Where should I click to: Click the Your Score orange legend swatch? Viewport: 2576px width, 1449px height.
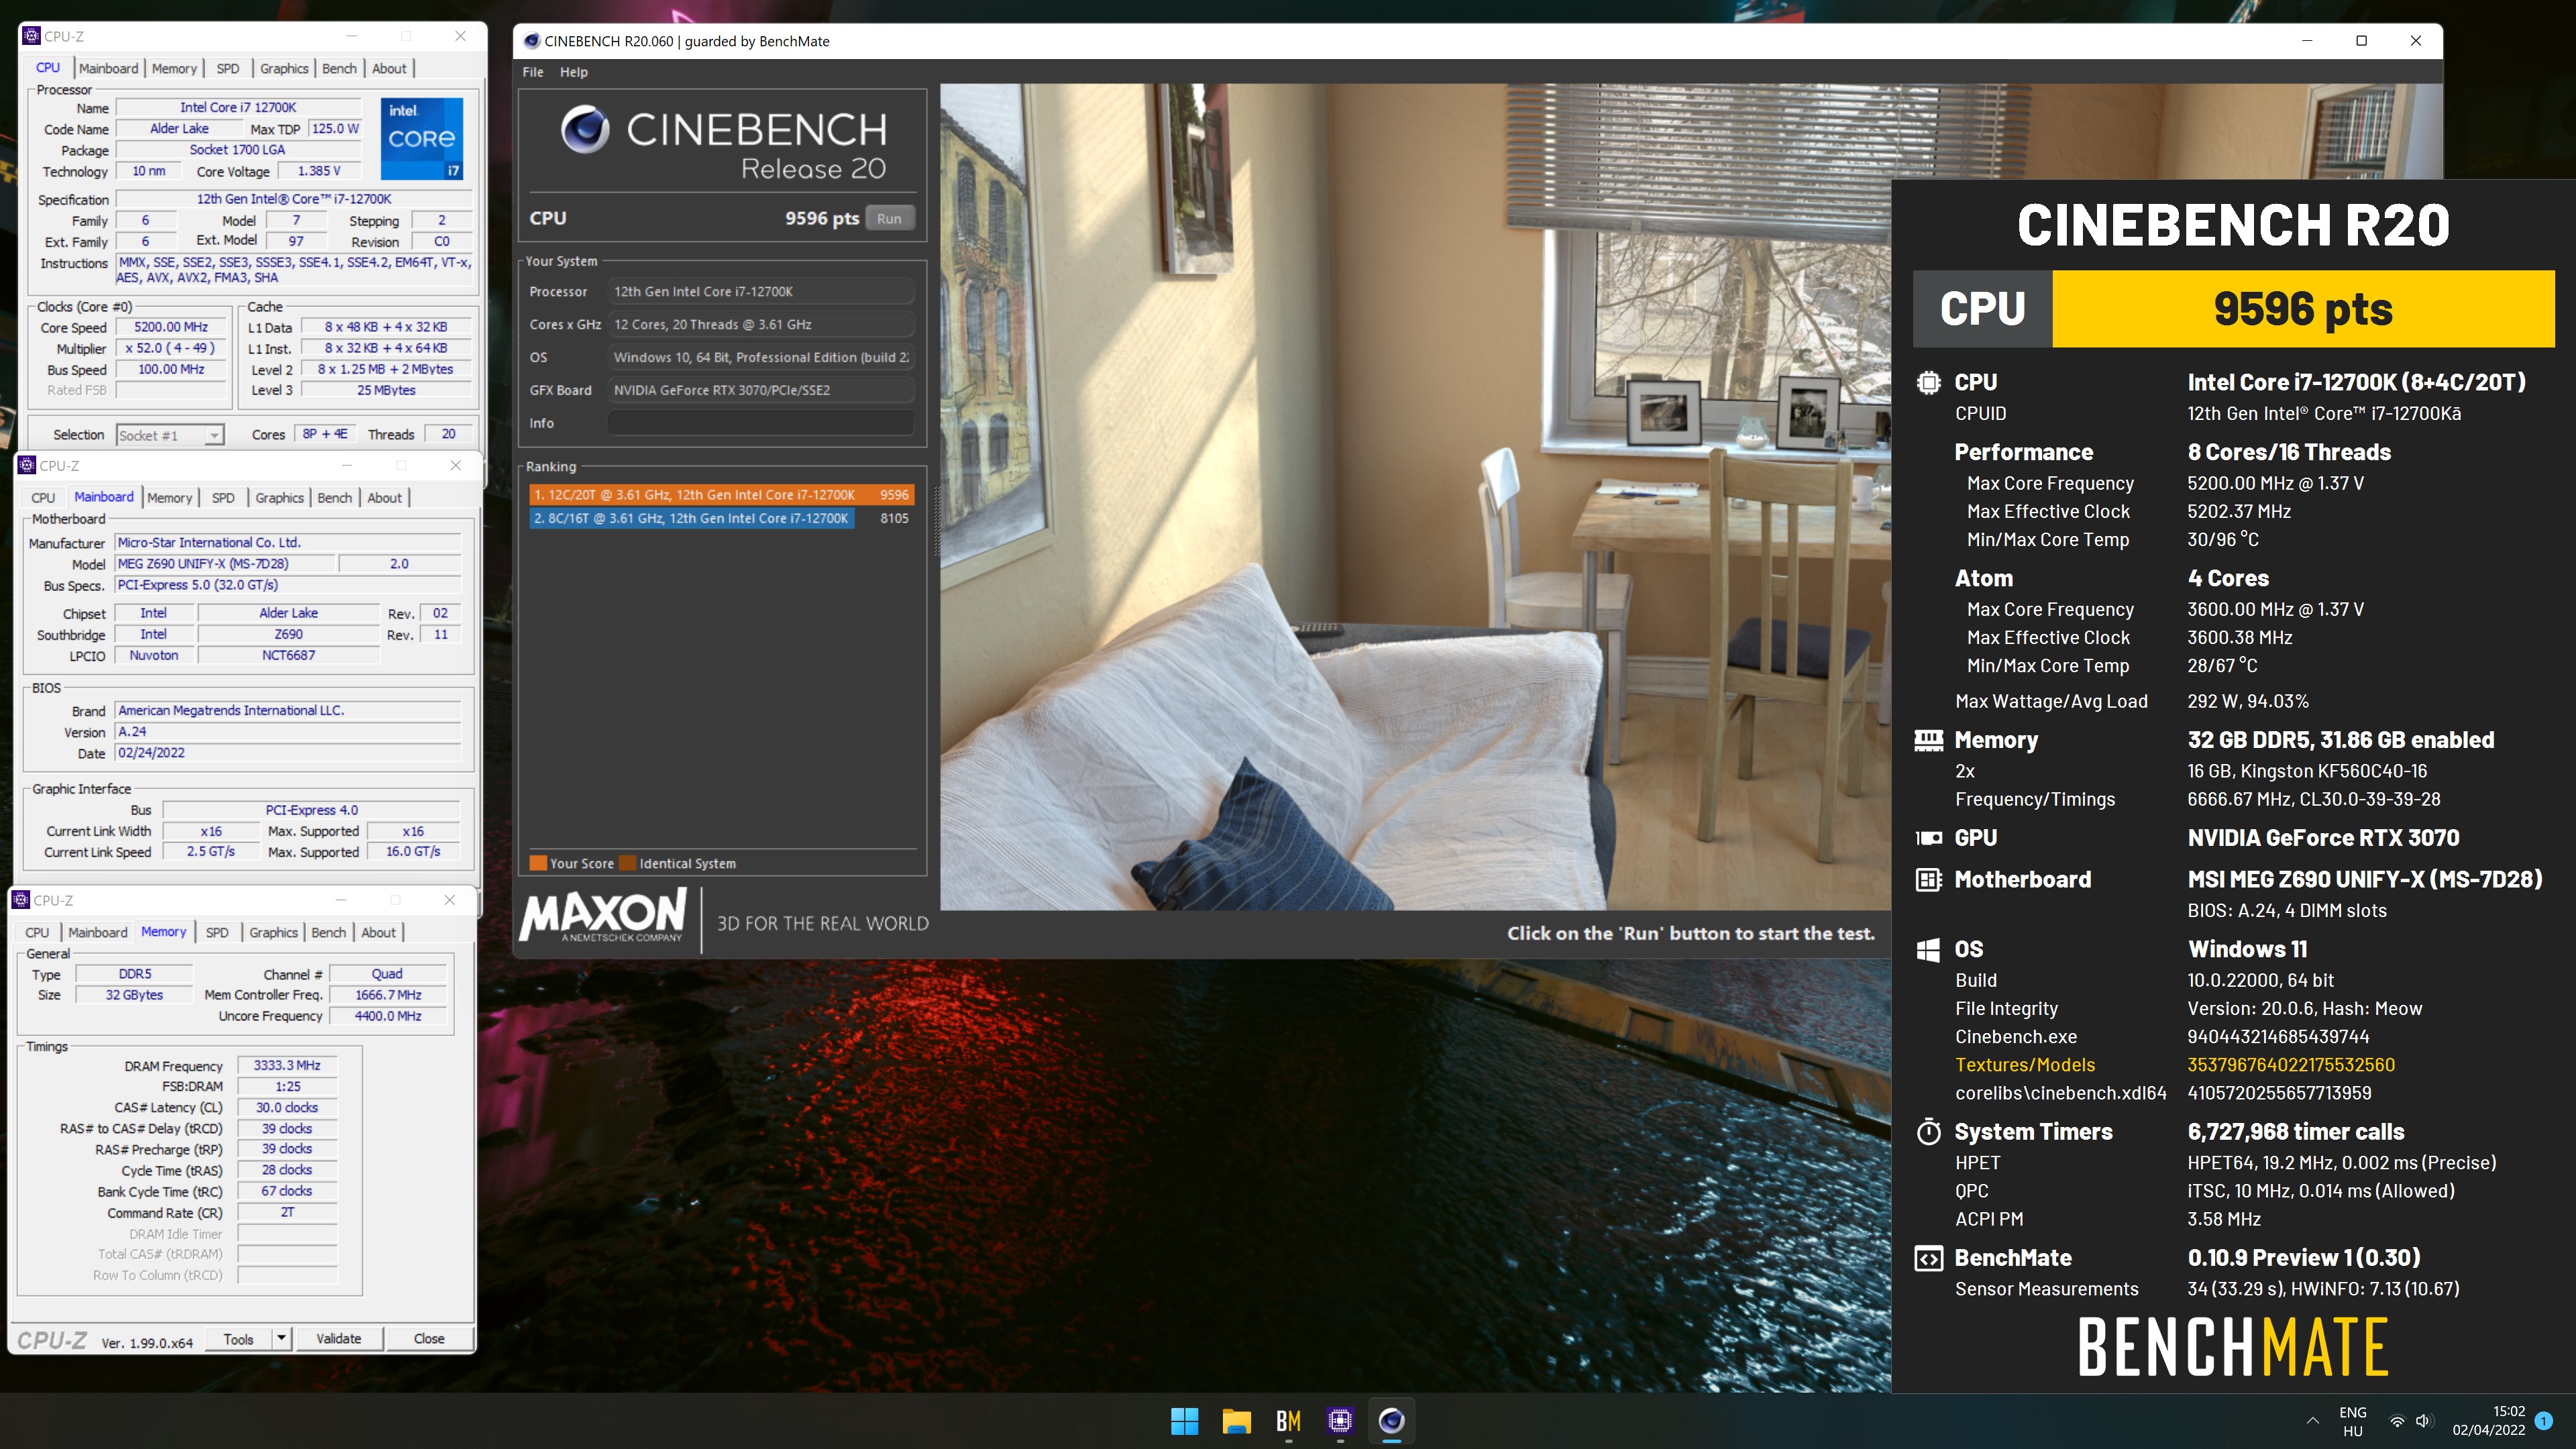coord(537,863)
